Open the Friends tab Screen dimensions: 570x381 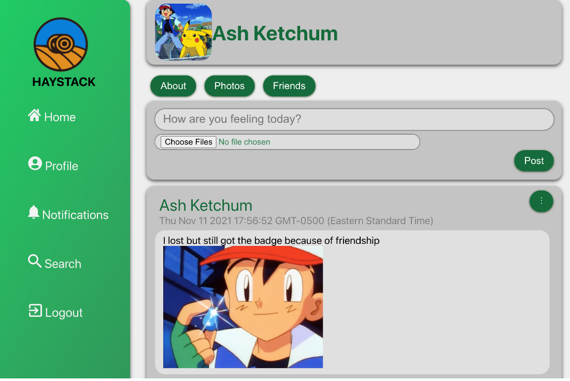(289, 86)
